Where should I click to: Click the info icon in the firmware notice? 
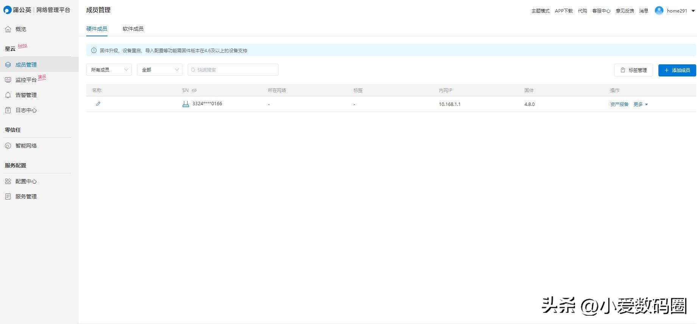[94, 50]
